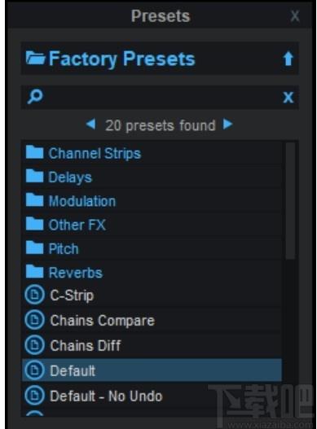The image size is (317, 429).
Task: Click the up-arrow parent folder icon
Action: pos(288,59)
